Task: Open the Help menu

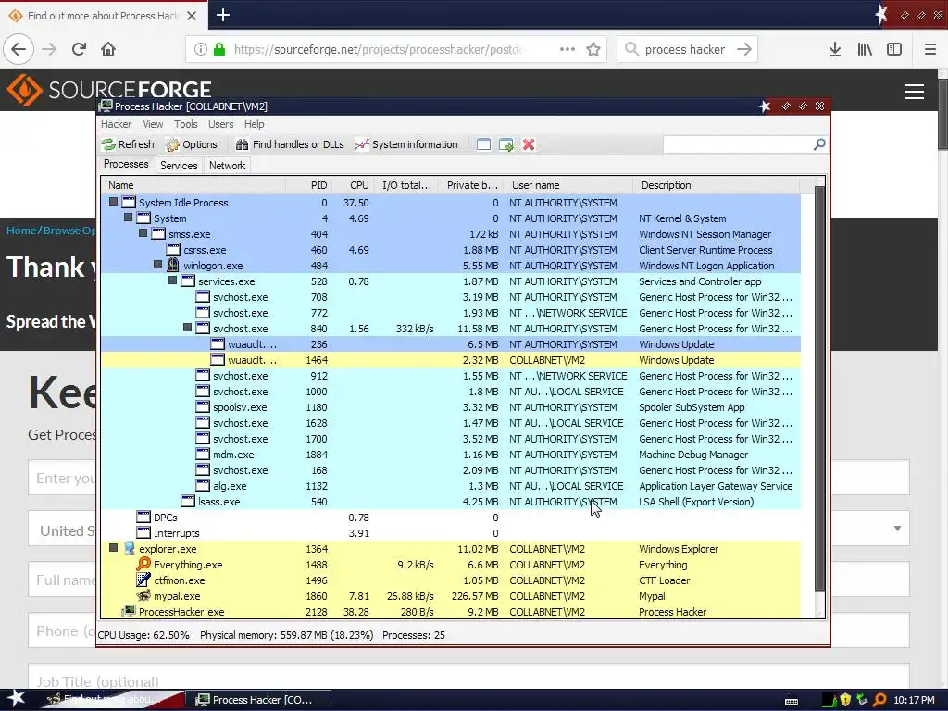Action: pos(254,124)
